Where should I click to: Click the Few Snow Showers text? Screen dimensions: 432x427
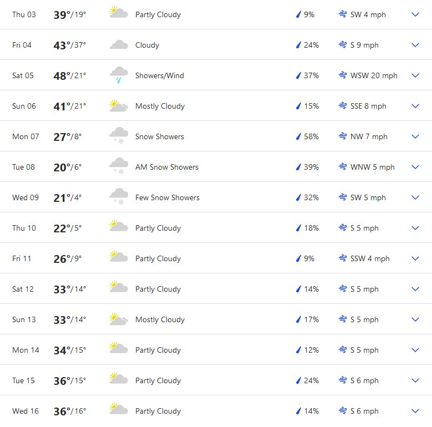coord(167,197)
